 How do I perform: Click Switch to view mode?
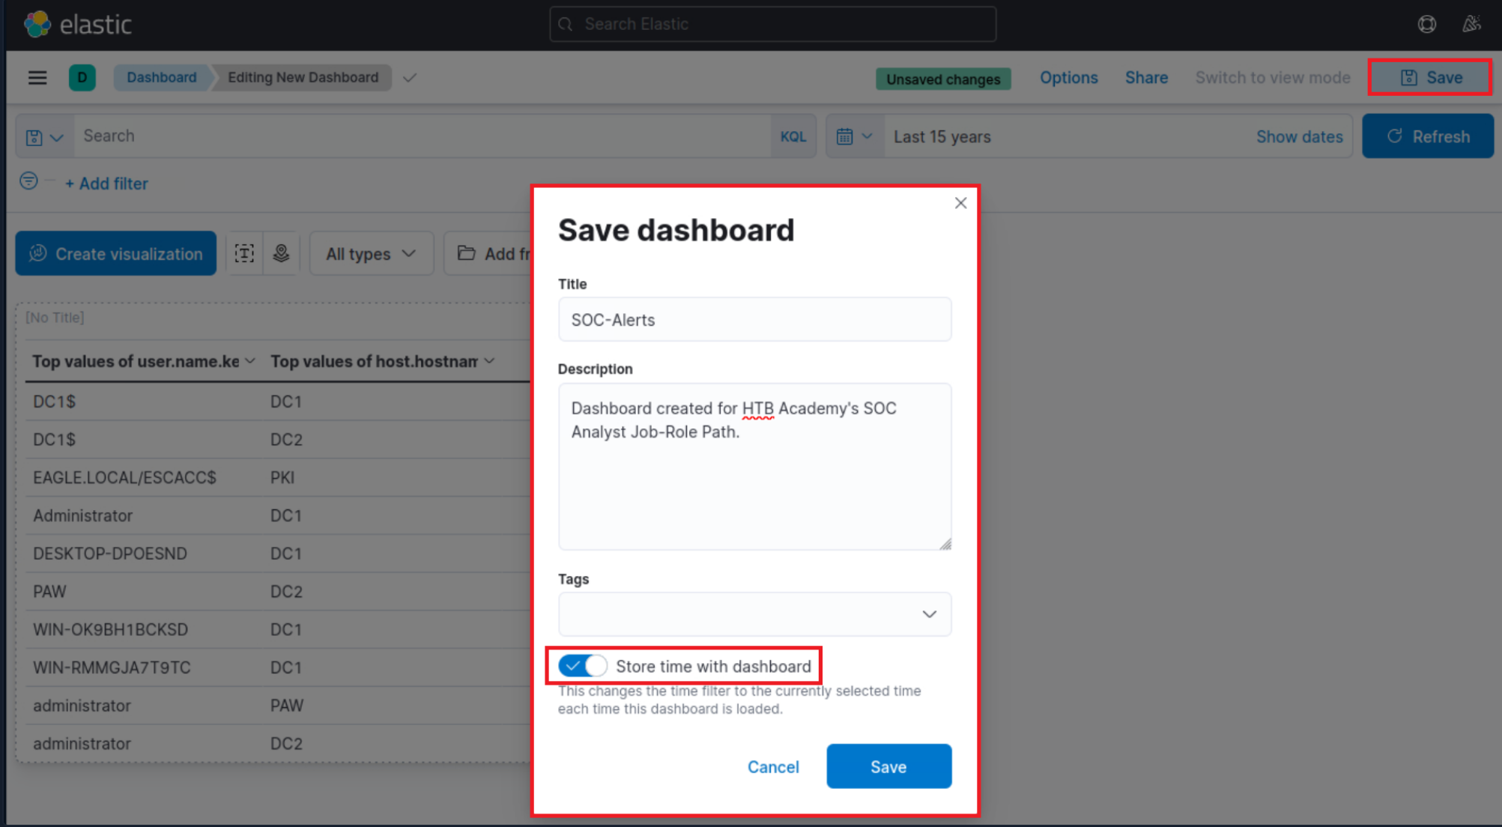pyautogui.click(x=1272, y=78)
